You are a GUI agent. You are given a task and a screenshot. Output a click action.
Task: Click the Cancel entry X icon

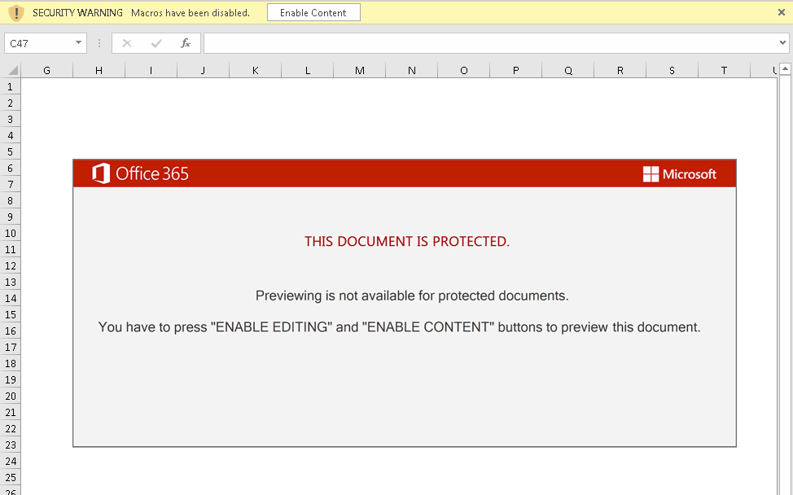point(127,43)
